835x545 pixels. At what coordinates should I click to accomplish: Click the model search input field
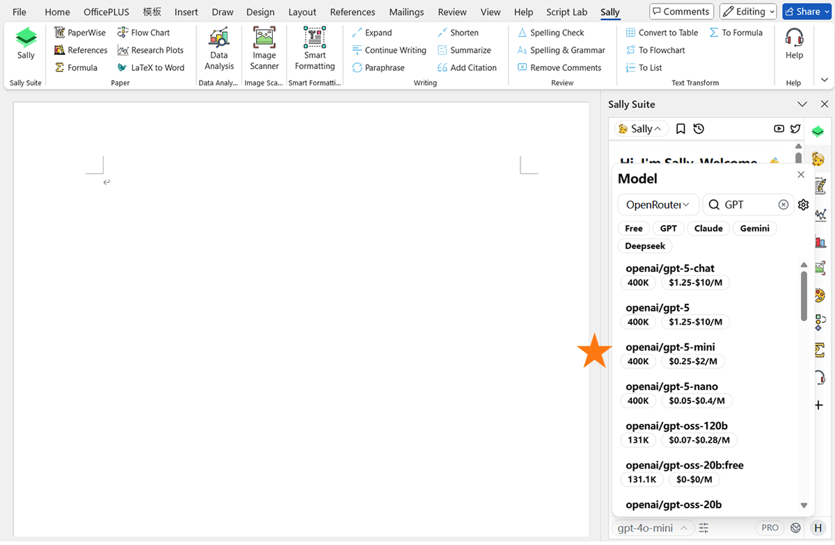[748, 204]
